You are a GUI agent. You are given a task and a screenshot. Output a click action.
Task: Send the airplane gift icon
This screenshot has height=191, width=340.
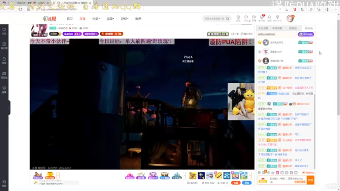(210, 176)
